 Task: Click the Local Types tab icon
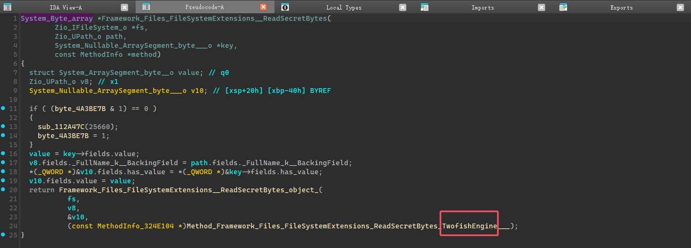pyautogui.click(x=285, y=7)
